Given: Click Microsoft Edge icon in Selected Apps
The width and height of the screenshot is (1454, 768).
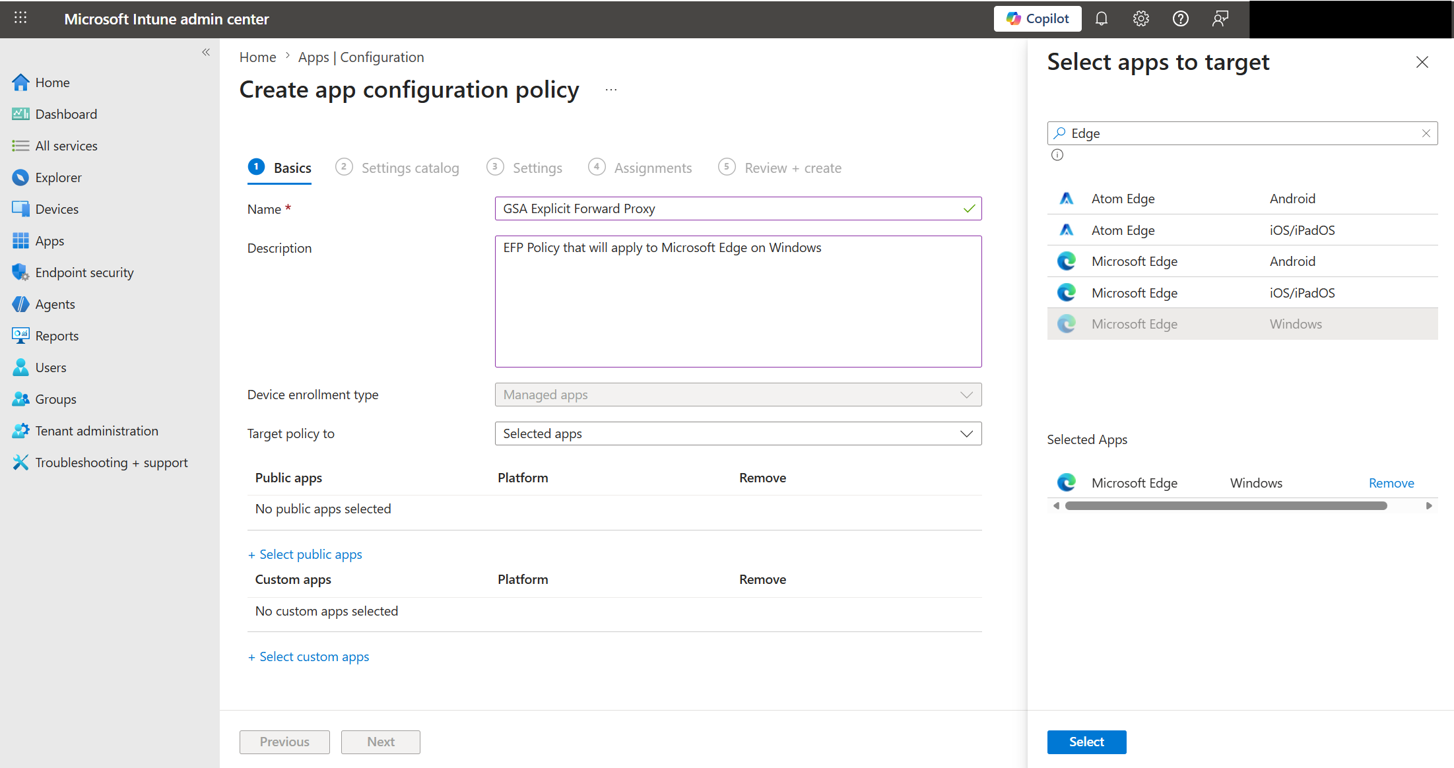Looking at the screenshot, I should coord(1067,483).
